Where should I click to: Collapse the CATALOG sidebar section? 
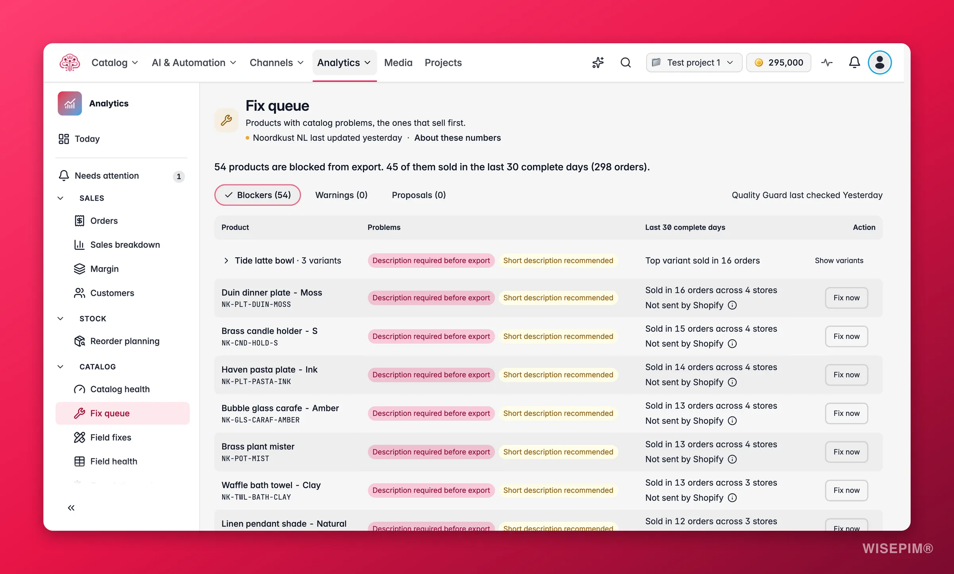click(60, 367)
